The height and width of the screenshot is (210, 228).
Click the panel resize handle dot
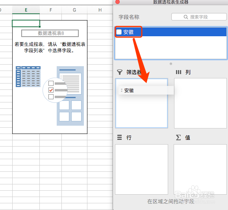coord(171,64)
